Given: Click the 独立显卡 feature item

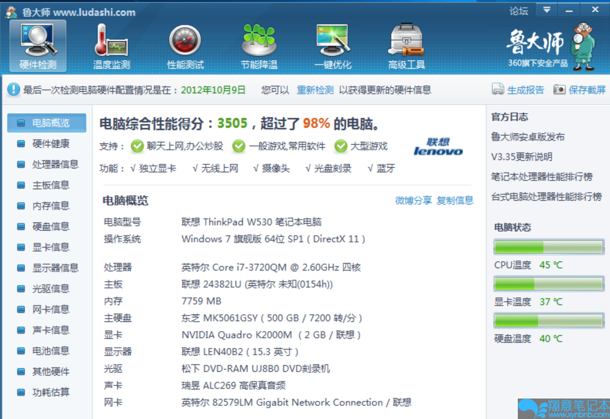Looking at the screenshot, I should pos(153,168).
